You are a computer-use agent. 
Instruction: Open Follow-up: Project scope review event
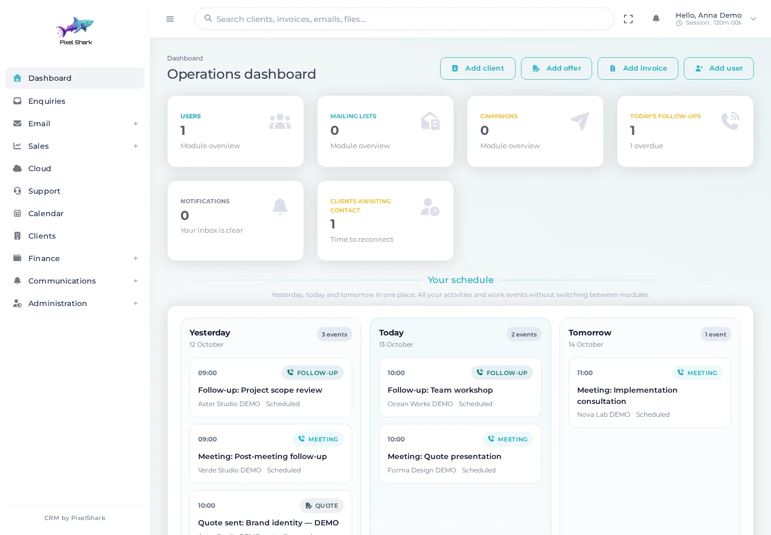pyautogui.click(x=271, y=387)
